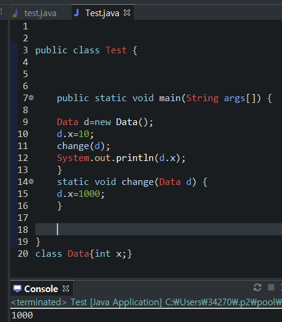This screenshot has height=322, width=282.
Task: Collapse the change method fold marker
Action: pyautogui.click(x=31, y=181)
